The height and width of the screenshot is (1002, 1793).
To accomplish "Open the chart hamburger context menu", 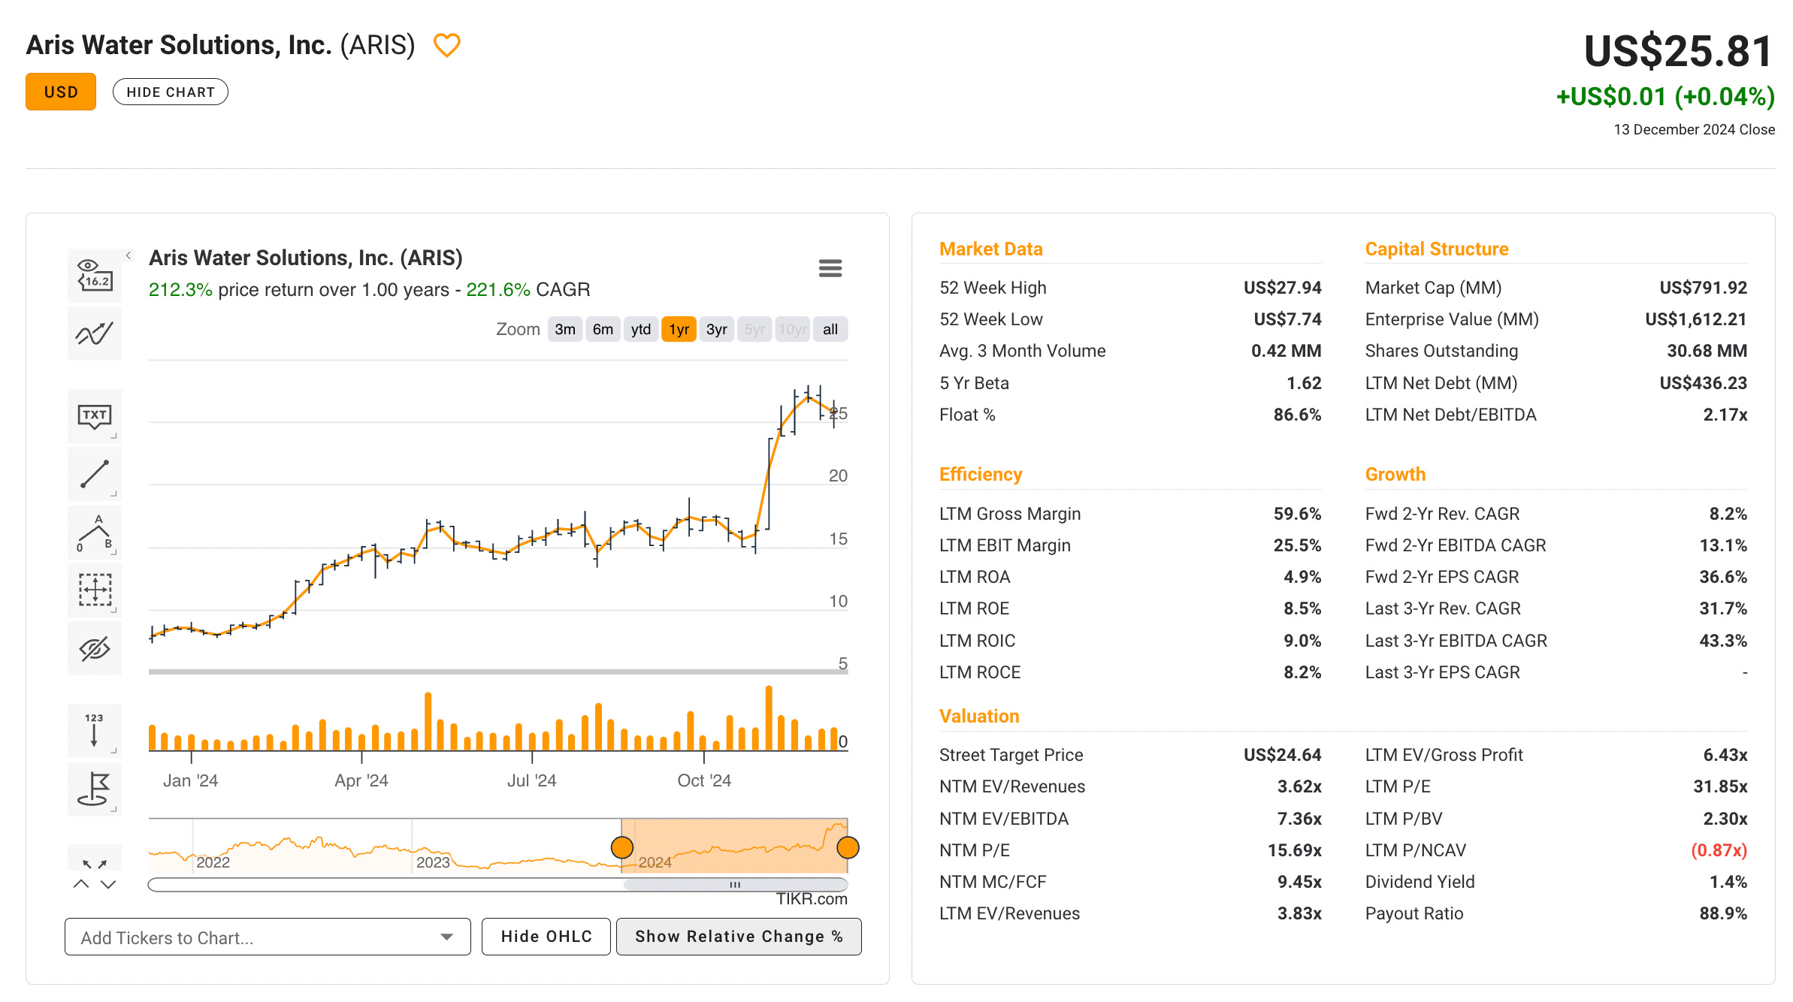I will (830, 268).
